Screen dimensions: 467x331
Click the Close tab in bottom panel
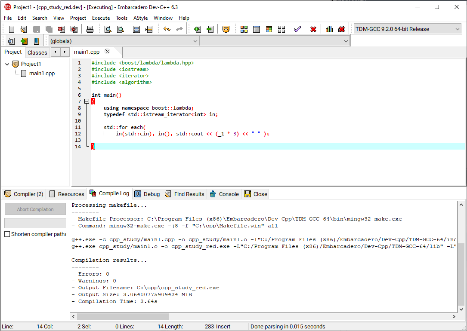[x=256, y=194]
